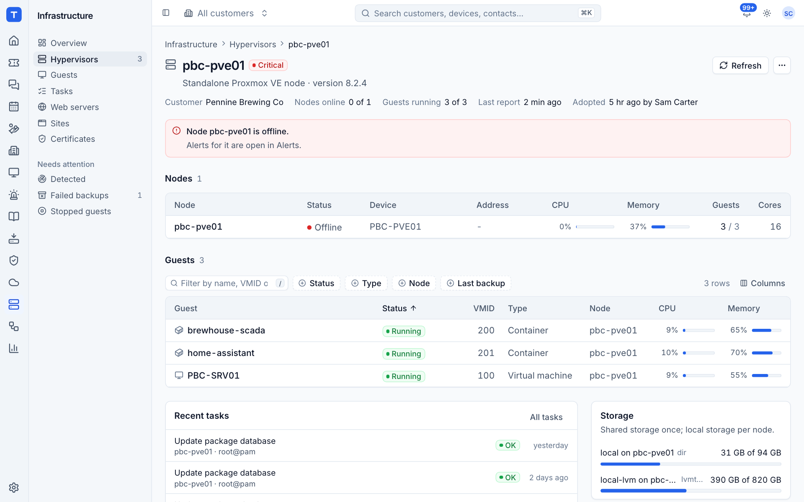Open Certificates in sidebar
Image resolution: width=804 pixels, height=502 pixels.
pos(90,139)
